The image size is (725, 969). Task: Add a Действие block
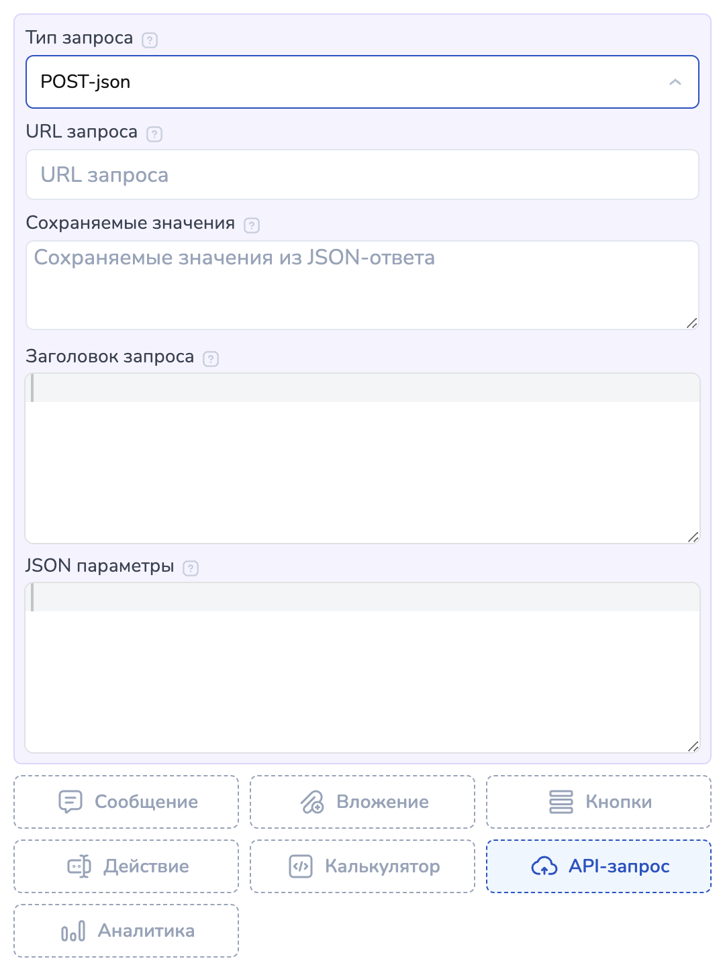point(126,866)
